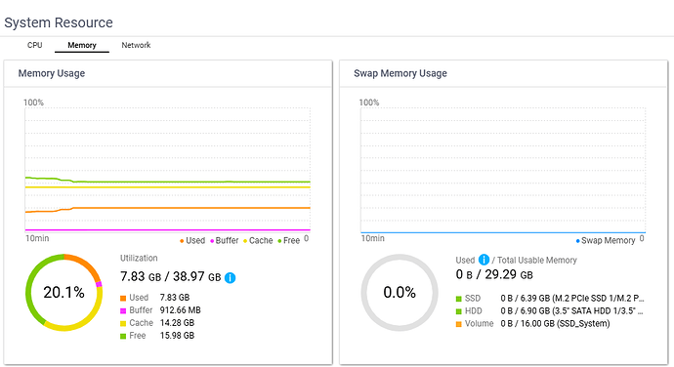Click the magenta Buffer color swatch
The height and width of the screenshot is (367, 674).
123,310
